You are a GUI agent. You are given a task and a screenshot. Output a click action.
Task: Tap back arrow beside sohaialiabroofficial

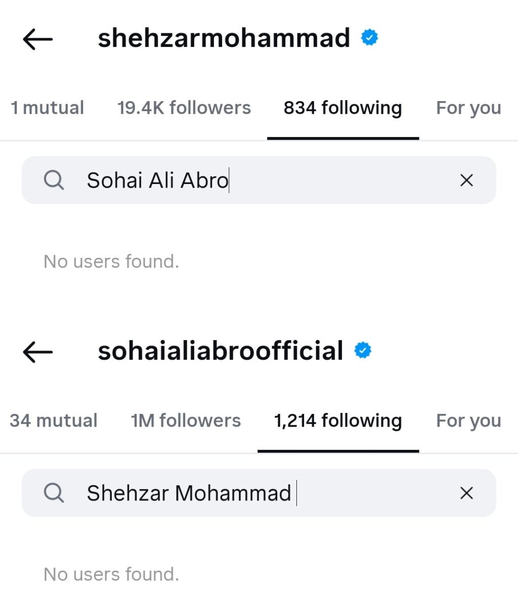coord(38,352)
